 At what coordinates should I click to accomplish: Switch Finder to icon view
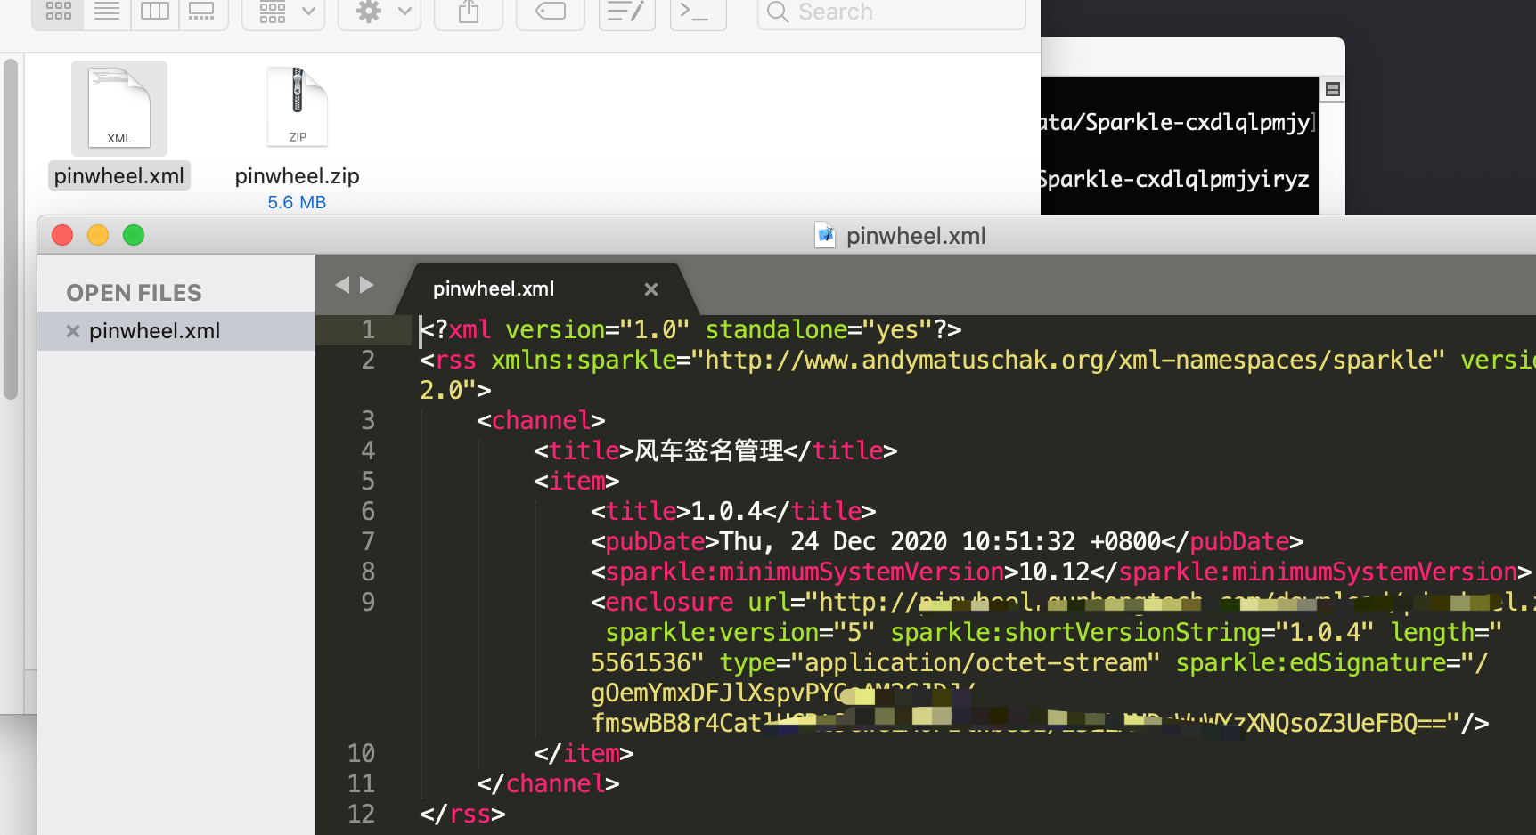57,12
